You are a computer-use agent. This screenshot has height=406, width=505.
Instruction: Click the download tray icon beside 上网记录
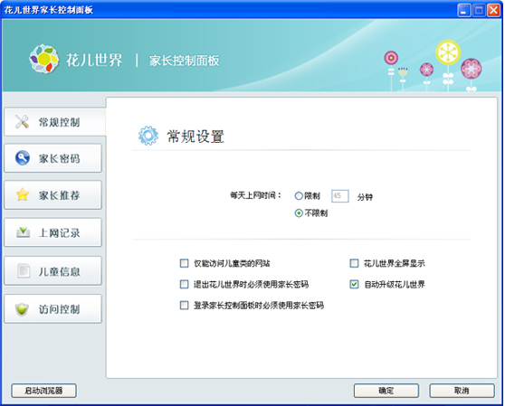(x=23, y=232)
